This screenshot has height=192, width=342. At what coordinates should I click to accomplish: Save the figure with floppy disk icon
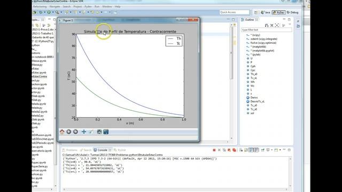106,132
